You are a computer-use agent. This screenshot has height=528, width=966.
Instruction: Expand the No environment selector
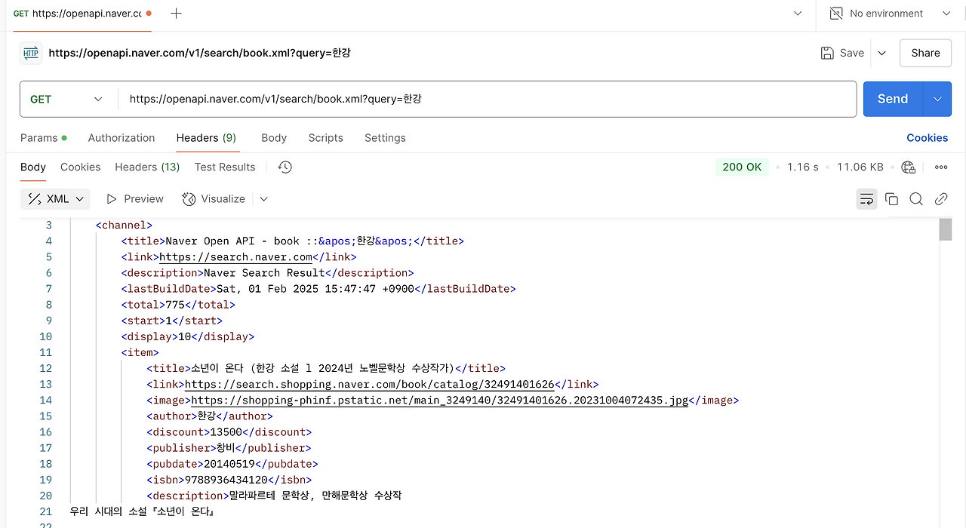pos(946,13)
